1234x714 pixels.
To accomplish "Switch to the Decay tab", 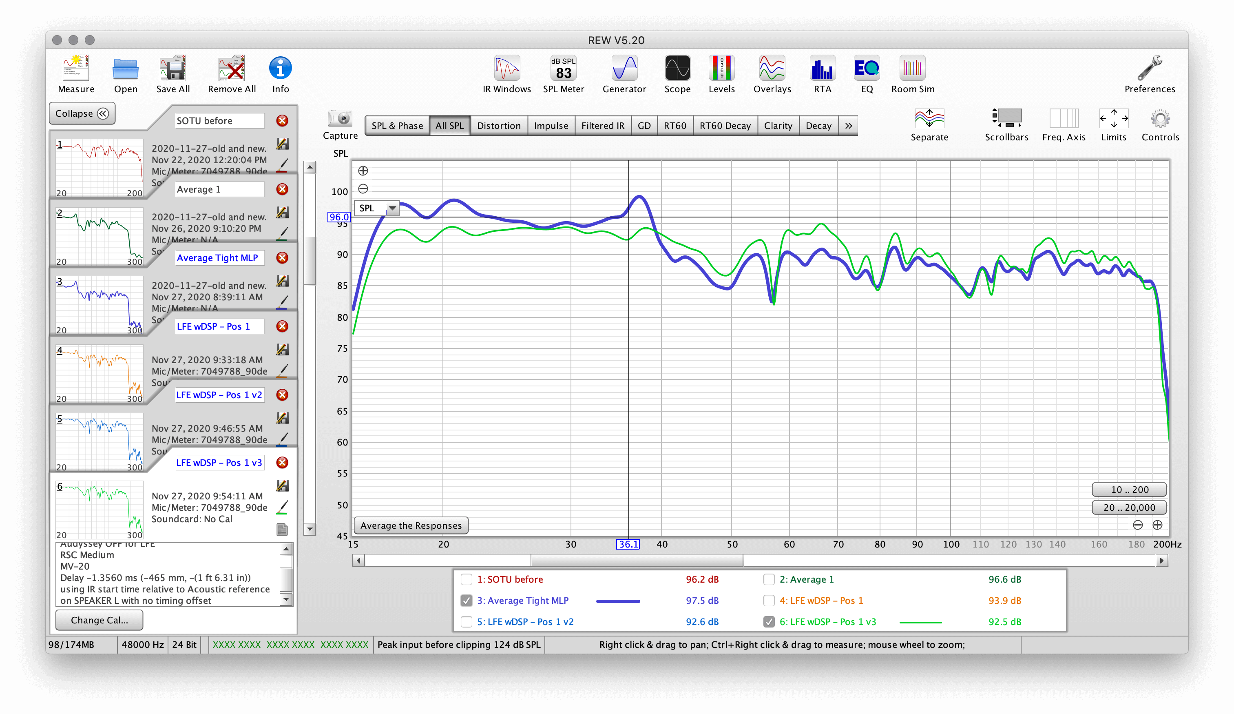I will 819,126.
